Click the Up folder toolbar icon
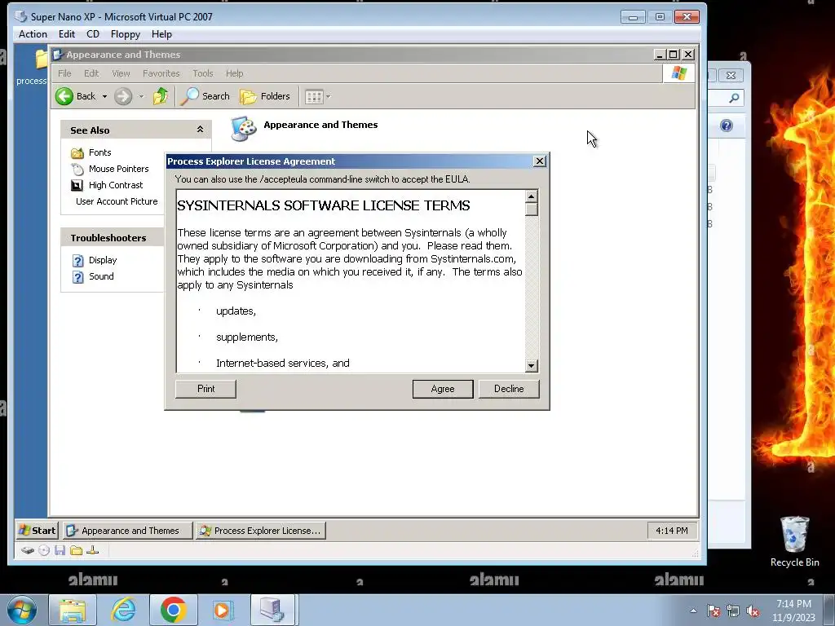Screen dimensions: 835x626 click(161, 96)
